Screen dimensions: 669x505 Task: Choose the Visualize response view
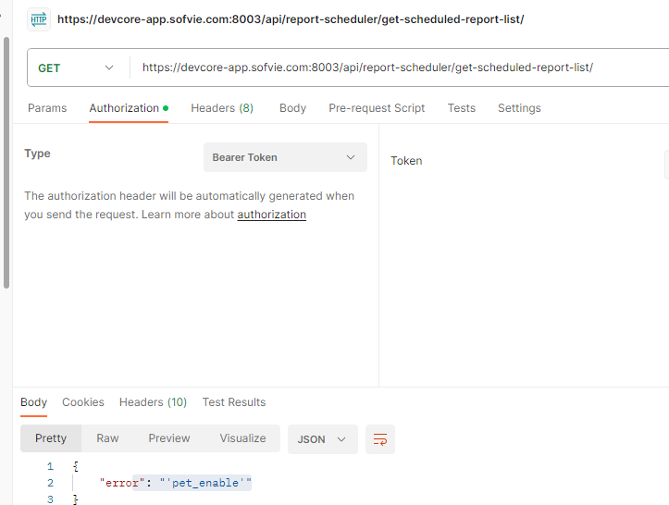(242, 438)
